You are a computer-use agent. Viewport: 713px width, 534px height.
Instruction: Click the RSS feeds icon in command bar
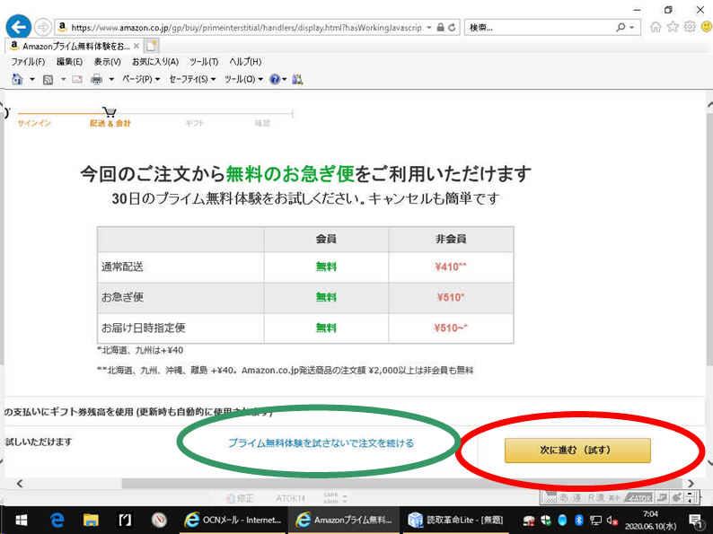click(x=48, y=80)
